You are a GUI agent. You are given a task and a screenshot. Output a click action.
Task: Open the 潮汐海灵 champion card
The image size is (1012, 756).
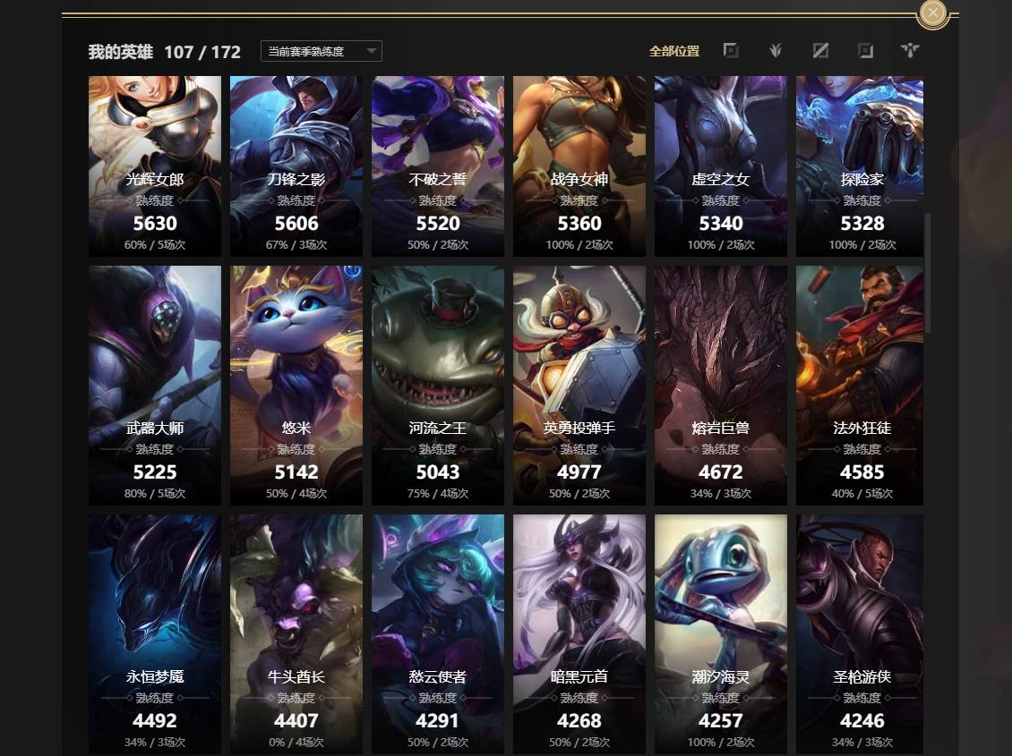721,634
